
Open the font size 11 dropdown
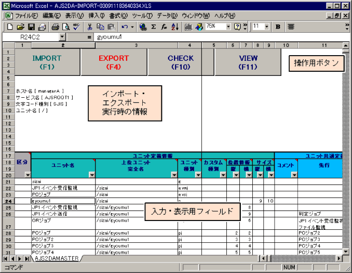point(267,27)
